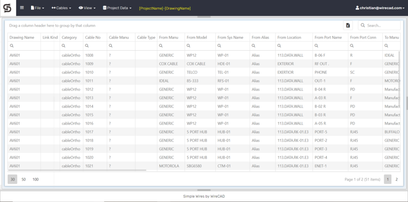Screen dimensions: 408x202
Task: Click the search icon under Drawing Name
Action: point(12,46)
